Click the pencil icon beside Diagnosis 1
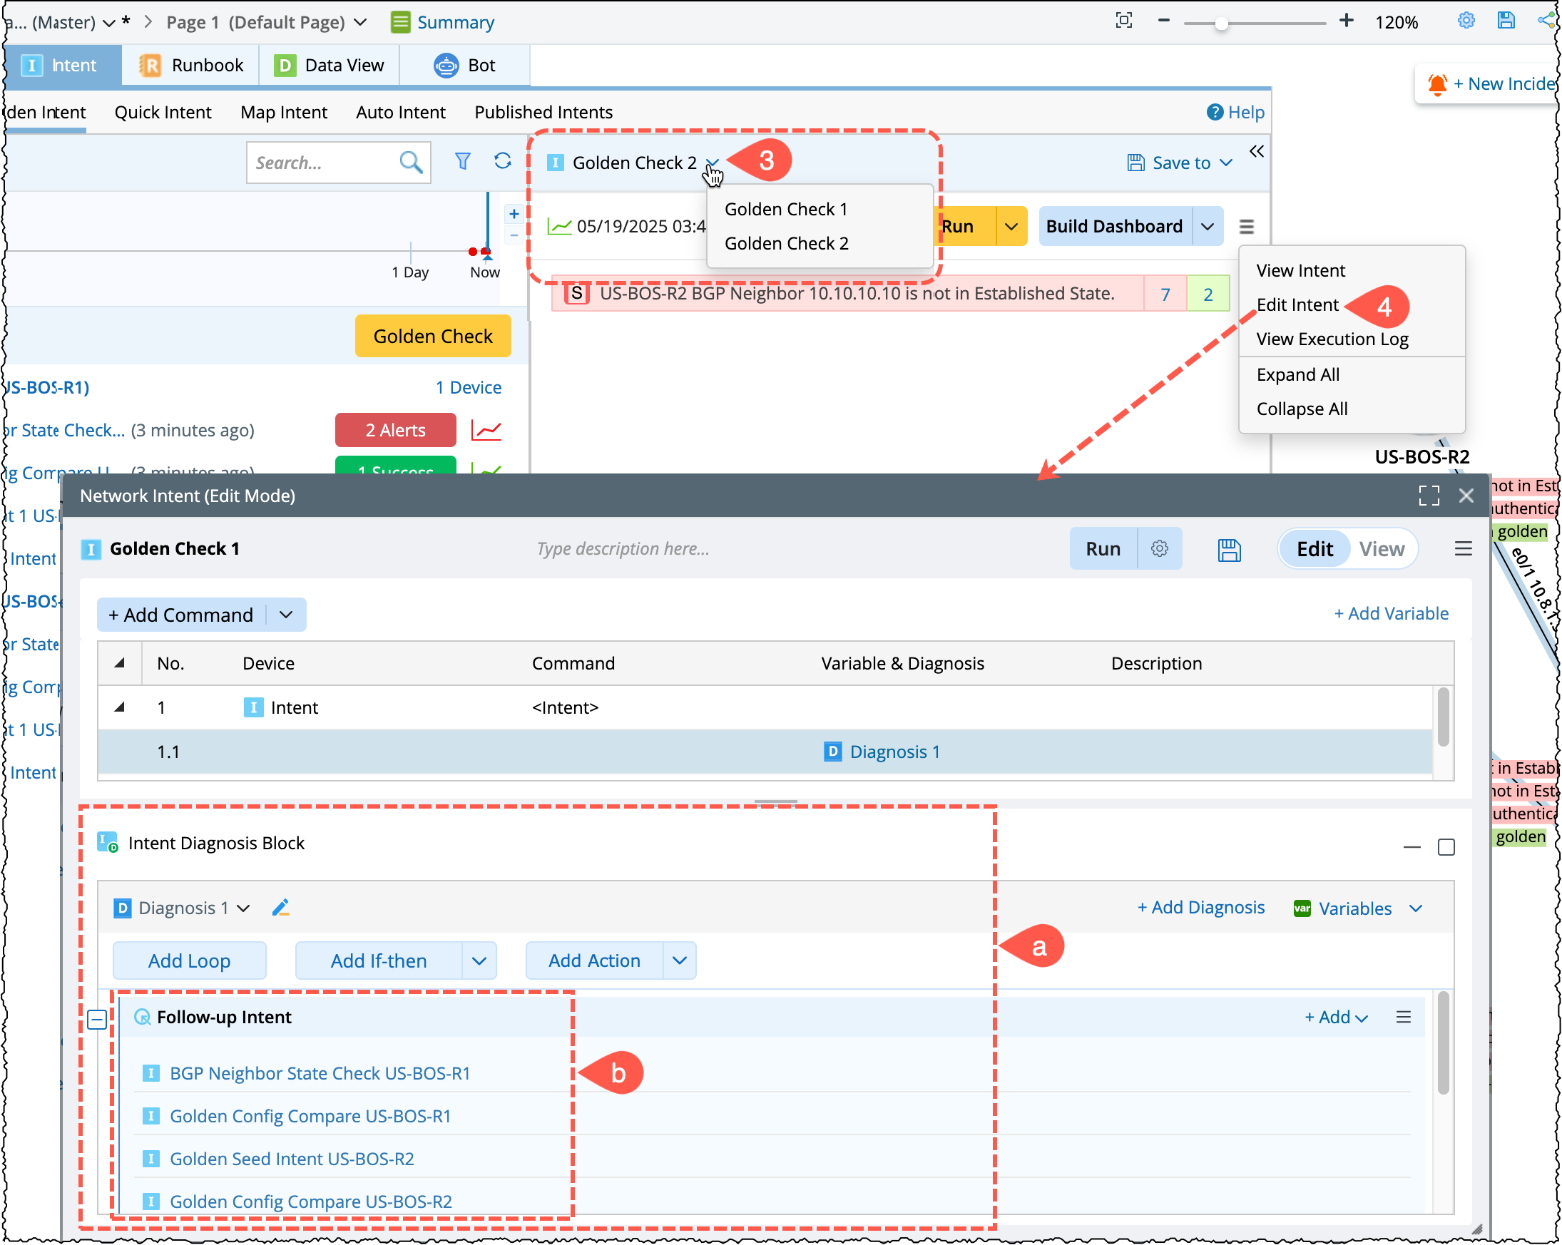1562x1245 pixels. [280, 908]
